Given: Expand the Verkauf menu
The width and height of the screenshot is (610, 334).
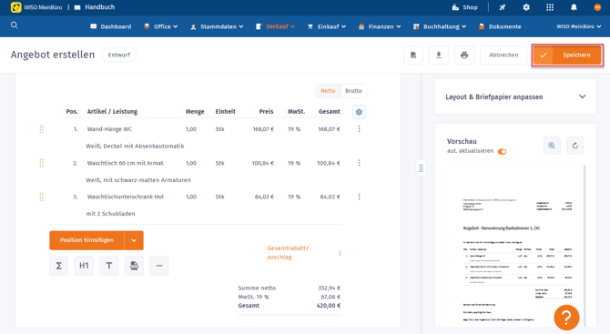Looking at the screenshot, I should [276, 26].
